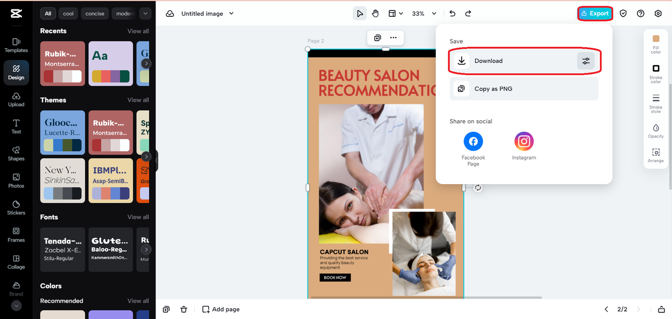Delete page with trash icon
Screen dimensions: 672x319
(184, 310)
